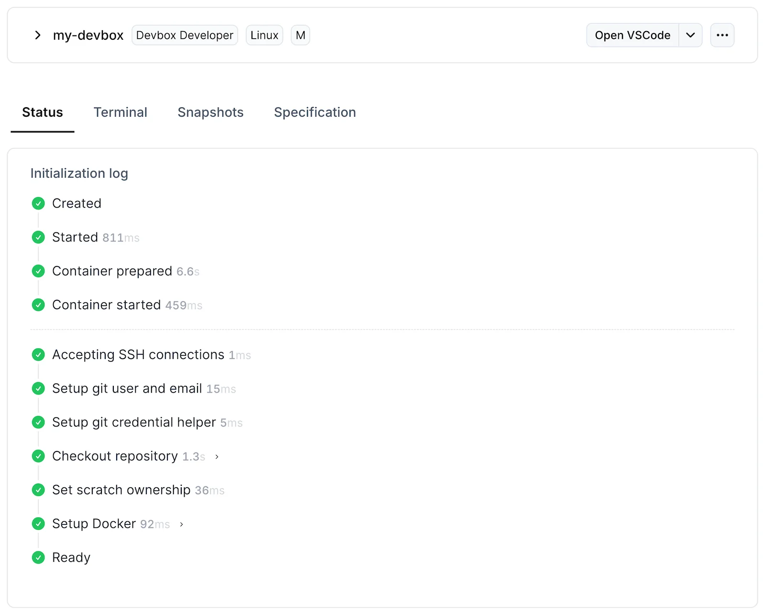Click the 459ms duration value
Image resolution: width=765 pixels, height=613 pixels.
point(184,306)
